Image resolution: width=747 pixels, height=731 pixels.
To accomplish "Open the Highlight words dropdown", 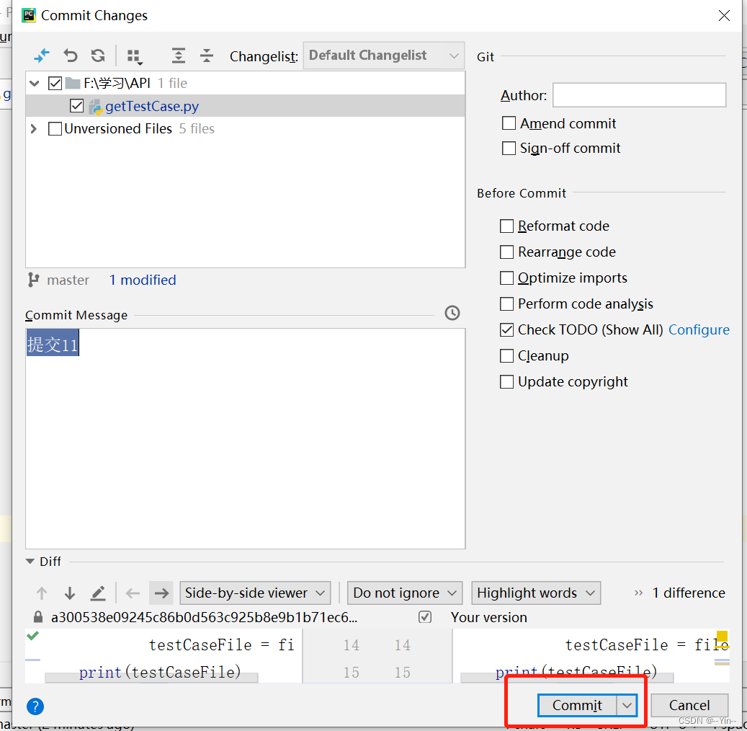I will tap(536, 593).
